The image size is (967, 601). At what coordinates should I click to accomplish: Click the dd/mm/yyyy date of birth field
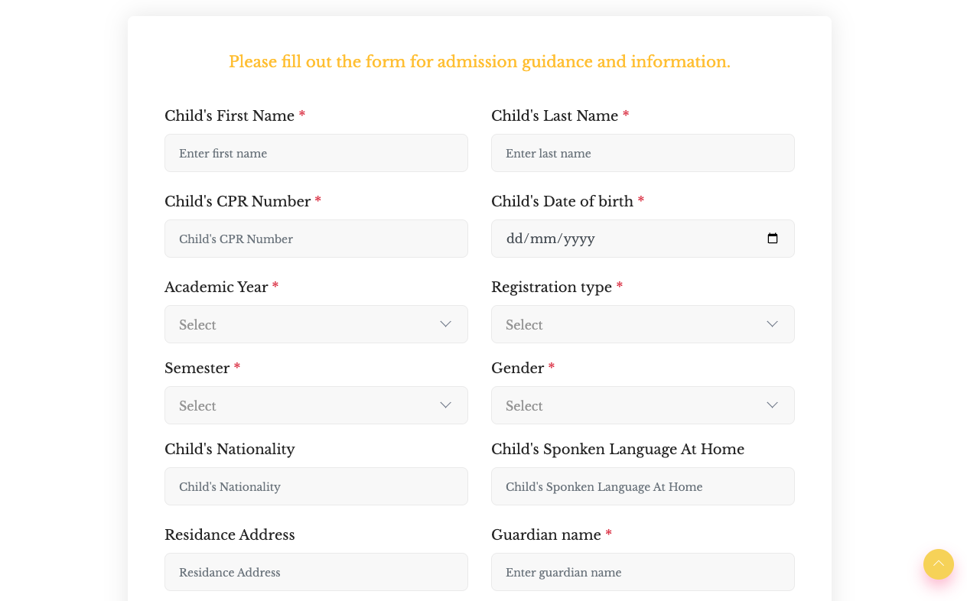[643, 239]
